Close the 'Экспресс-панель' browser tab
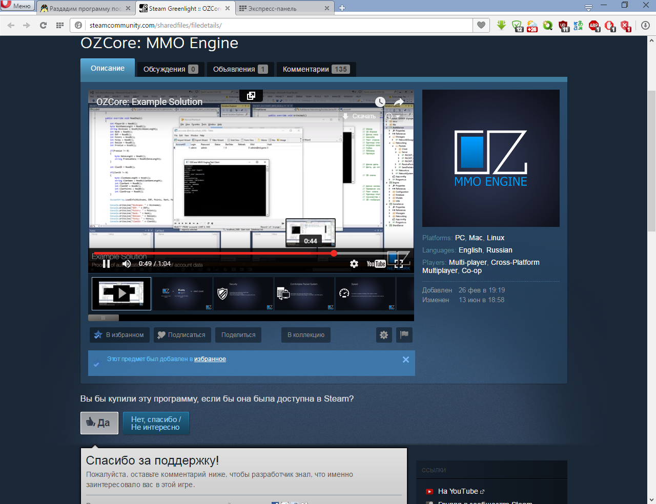 pos(327,8)
